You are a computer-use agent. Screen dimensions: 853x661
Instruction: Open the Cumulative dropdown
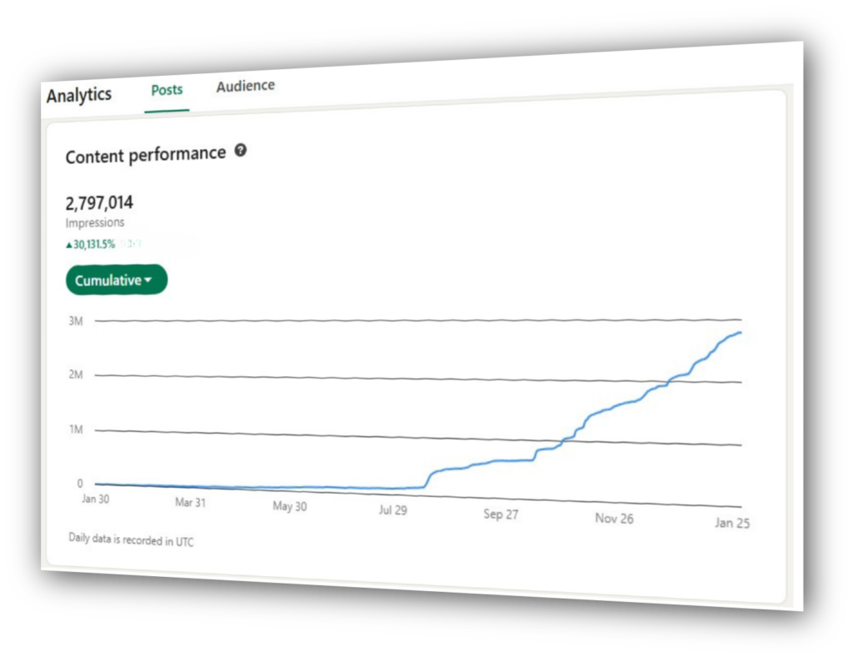coord(117,280)
